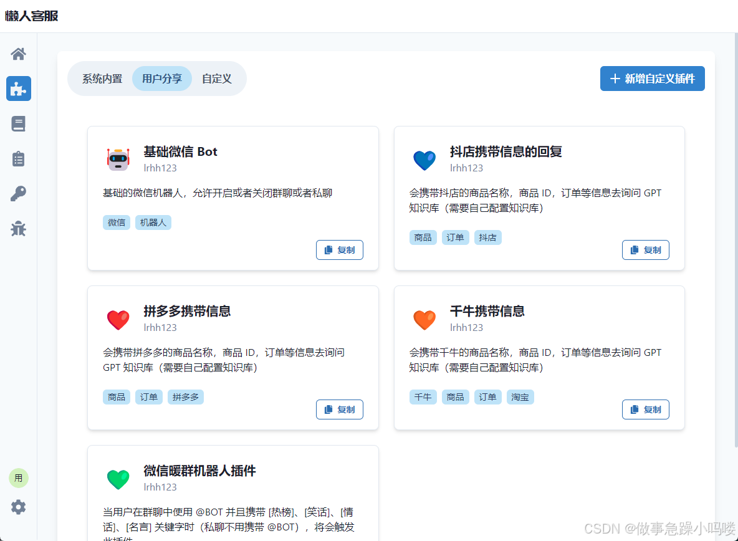Open the clipboard tasks sidebar icon

(x=18, y=158)
